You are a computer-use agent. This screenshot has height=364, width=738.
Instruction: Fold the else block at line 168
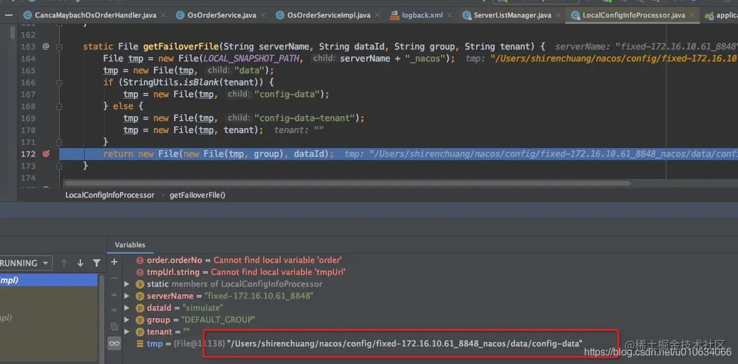pyautogui.click(x=59, y=106)
